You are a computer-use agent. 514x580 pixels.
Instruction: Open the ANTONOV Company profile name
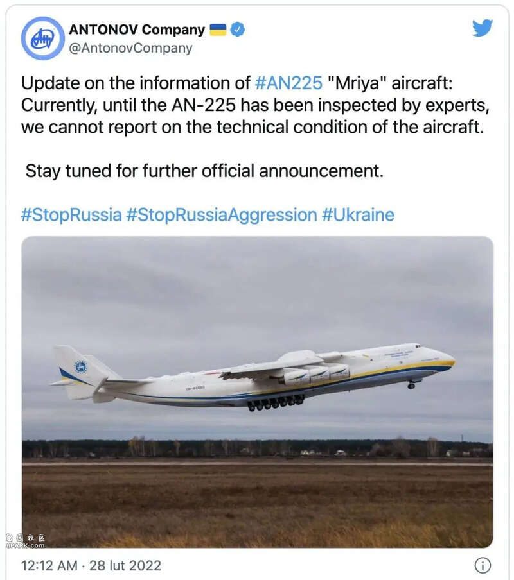(x=137, y=30)
